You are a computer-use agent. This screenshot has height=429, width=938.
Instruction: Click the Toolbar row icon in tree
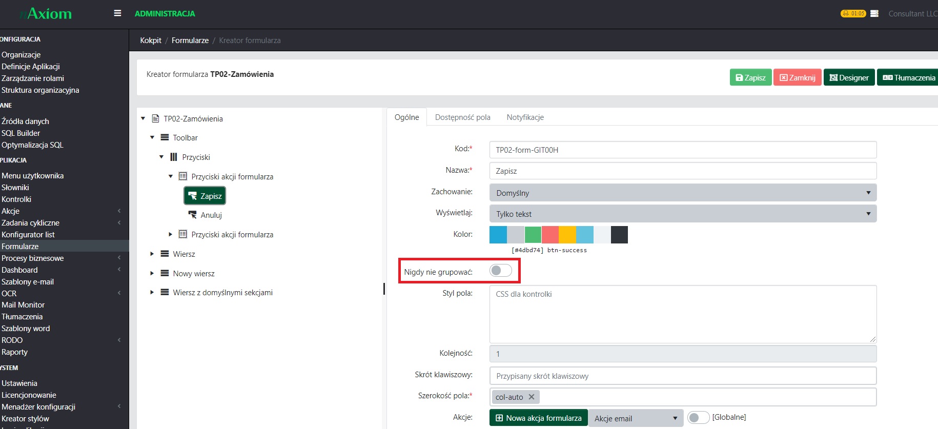pyautogui.click(x=165, y=137)
